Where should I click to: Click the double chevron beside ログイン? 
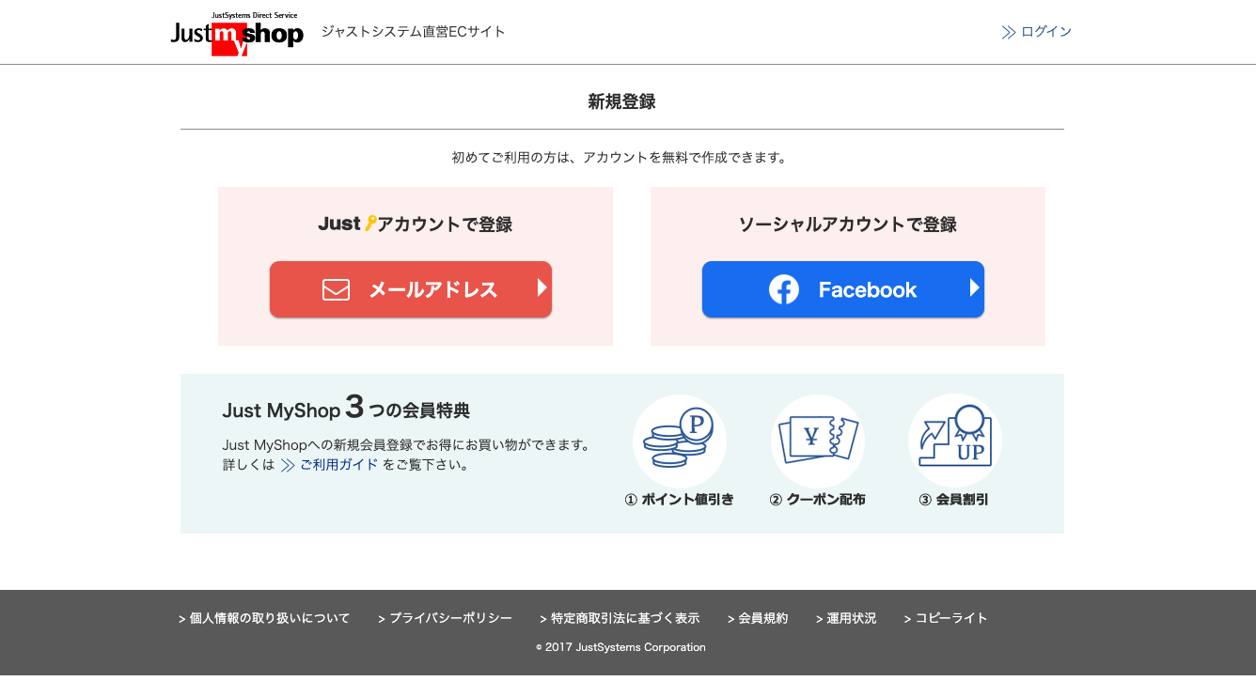[1009, 32]
